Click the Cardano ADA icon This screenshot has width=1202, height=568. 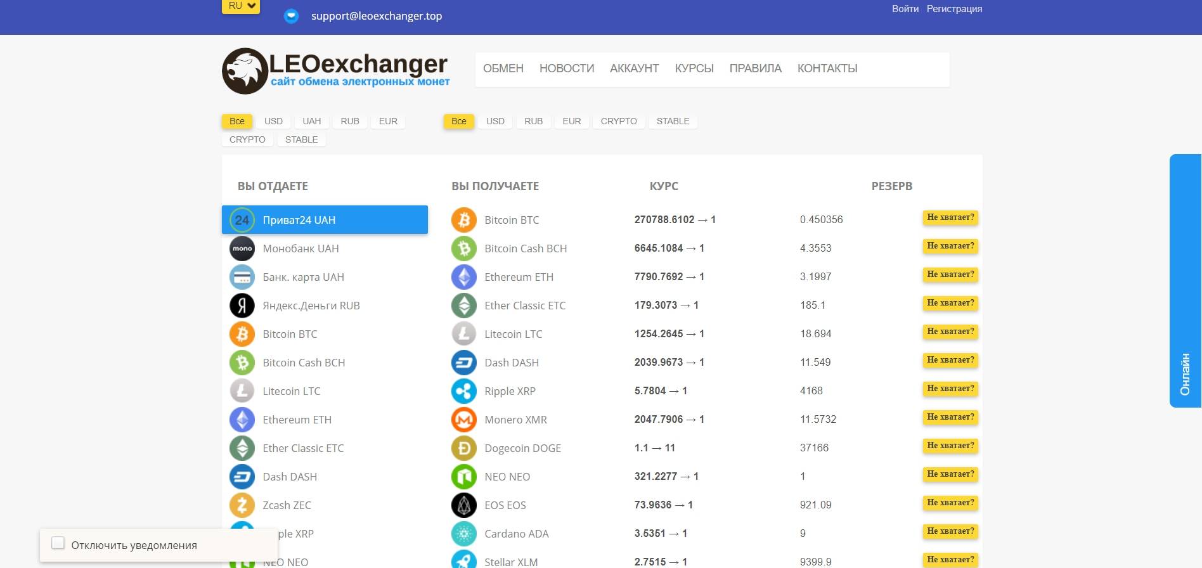tap(464, 534)
